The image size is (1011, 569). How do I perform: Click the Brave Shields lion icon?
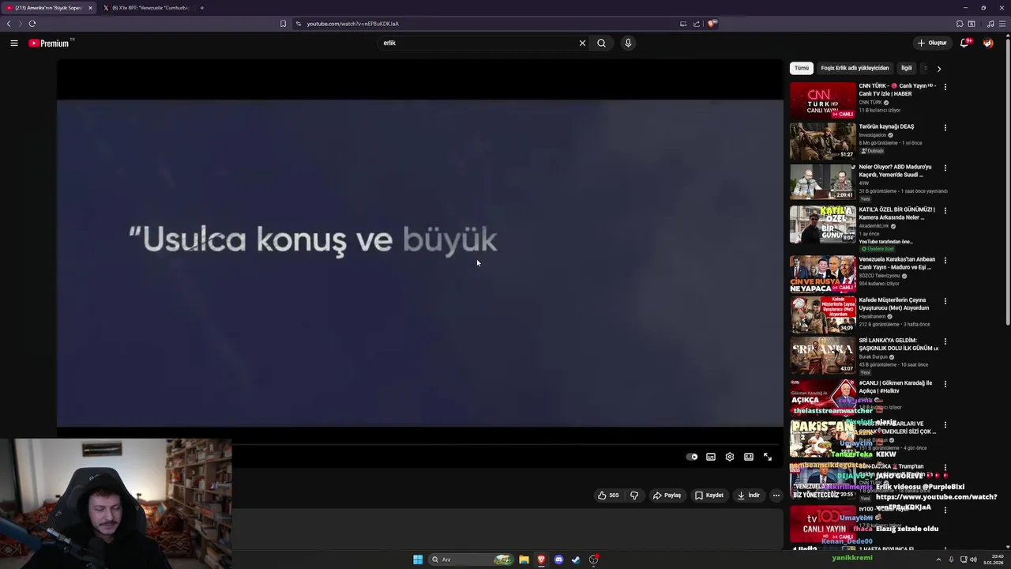point(712,24)
